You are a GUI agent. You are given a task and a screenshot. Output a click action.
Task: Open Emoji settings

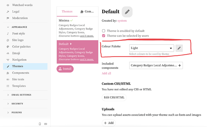(x=16, y=53)
